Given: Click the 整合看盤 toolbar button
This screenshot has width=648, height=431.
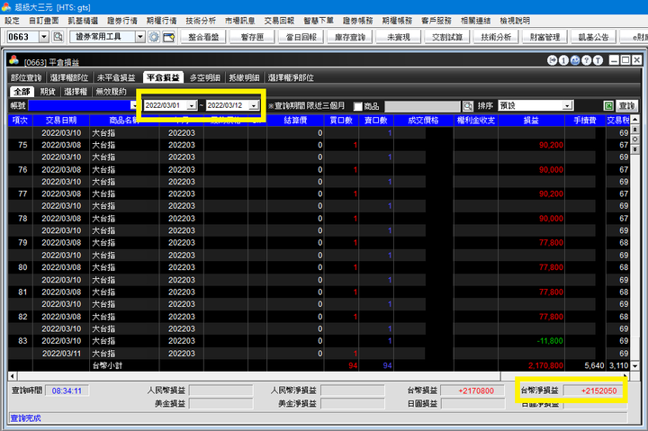Looking at the screenshot, I should (203, 37).
